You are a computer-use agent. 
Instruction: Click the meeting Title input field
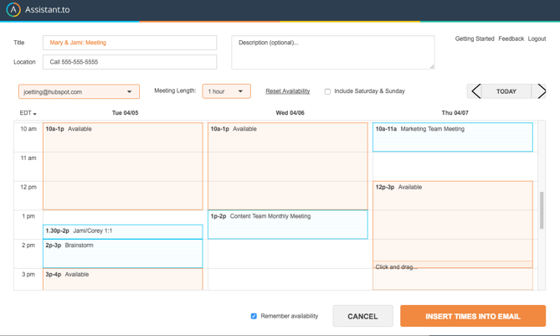pos(130,43)
